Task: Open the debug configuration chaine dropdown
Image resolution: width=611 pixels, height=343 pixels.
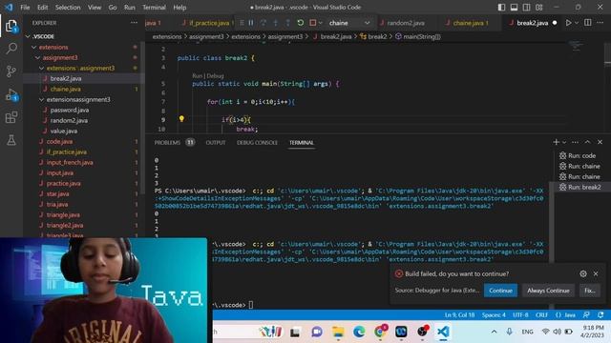Action: pyautogui.click(x=349, y=23)
